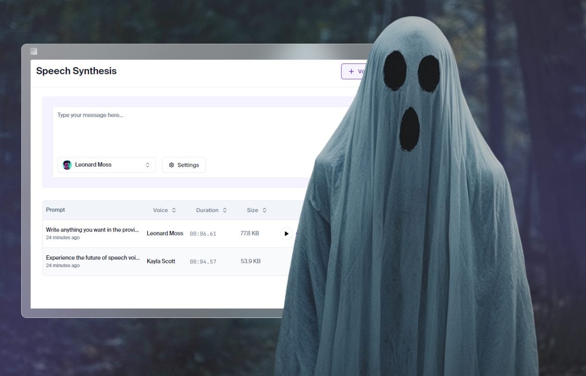Click the small square window icon at top-left

[x=33, y=51]
